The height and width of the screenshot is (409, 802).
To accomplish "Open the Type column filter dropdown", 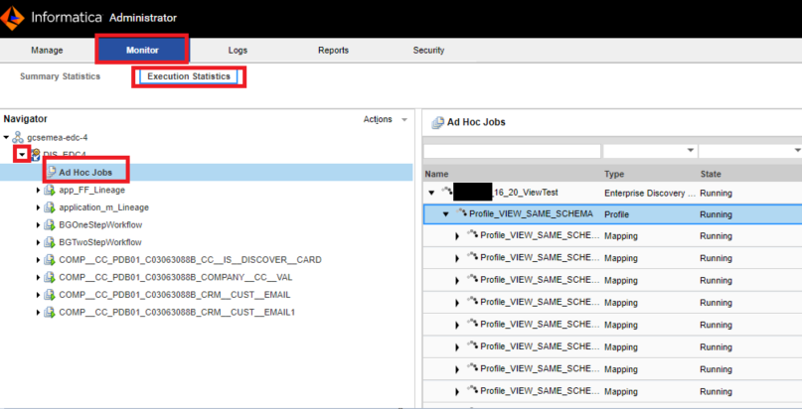I will click(691, 151).
